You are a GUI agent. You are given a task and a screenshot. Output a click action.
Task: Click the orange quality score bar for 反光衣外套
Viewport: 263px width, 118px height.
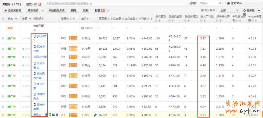pyautogui.click(x=73, y=48)
